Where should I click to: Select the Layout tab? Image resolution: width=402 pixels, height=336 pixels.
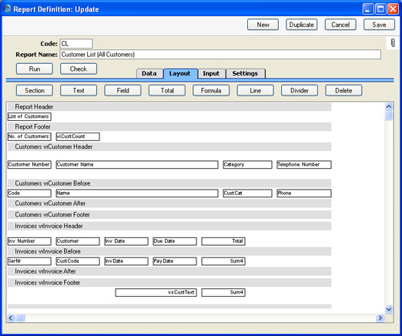tap(180, 73)
